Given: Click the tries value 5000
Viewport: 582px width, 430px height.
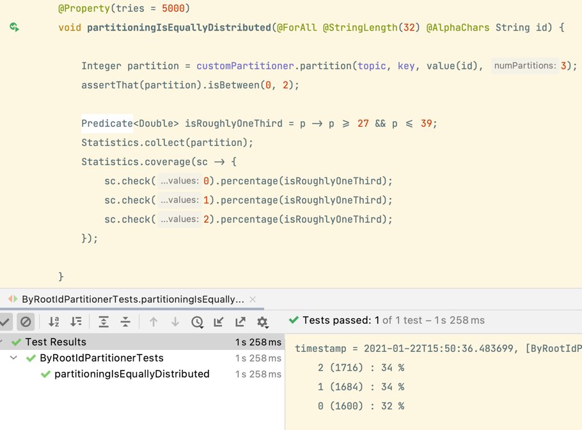Looking at the screenshot, I should pos(173,8).
